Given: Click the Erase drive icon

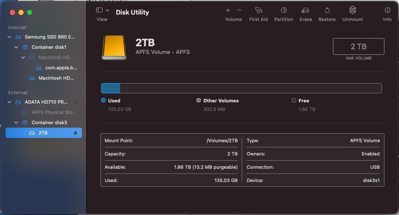Looking at the screenshot, I should (x=305, y=10).
